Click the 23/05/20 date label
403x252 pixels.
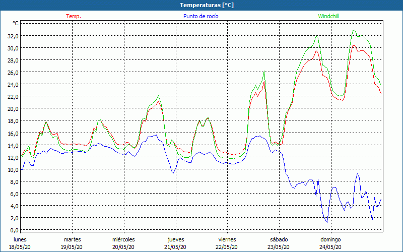279,247
